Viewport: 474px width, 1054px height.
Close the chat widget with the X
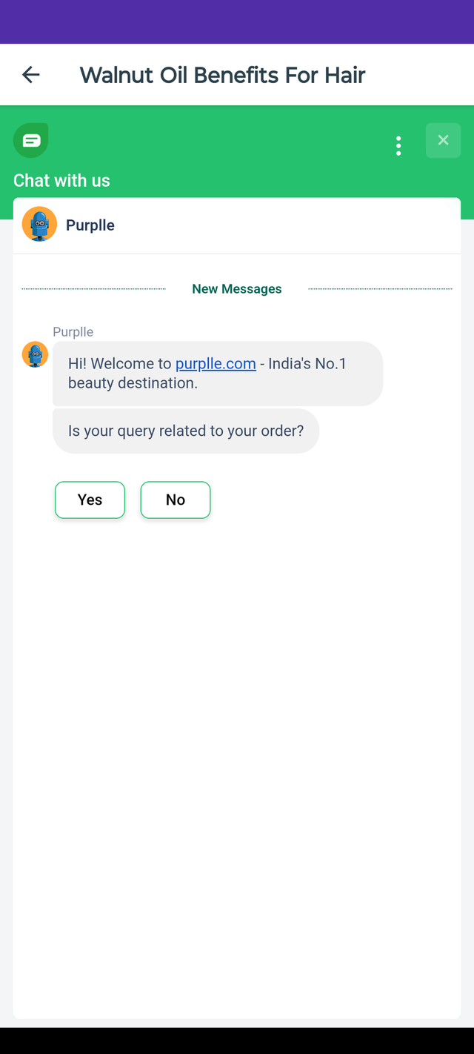(x=443, y=140)
